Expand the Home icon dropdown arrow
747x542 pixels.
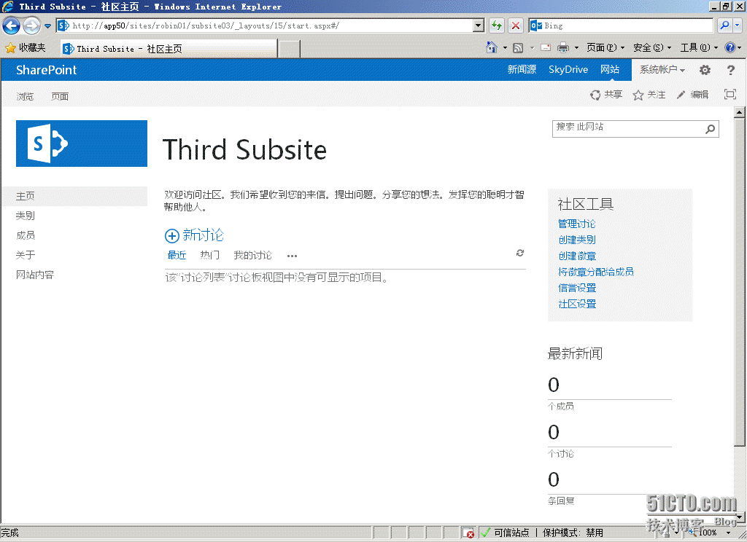tap(505, 47)
